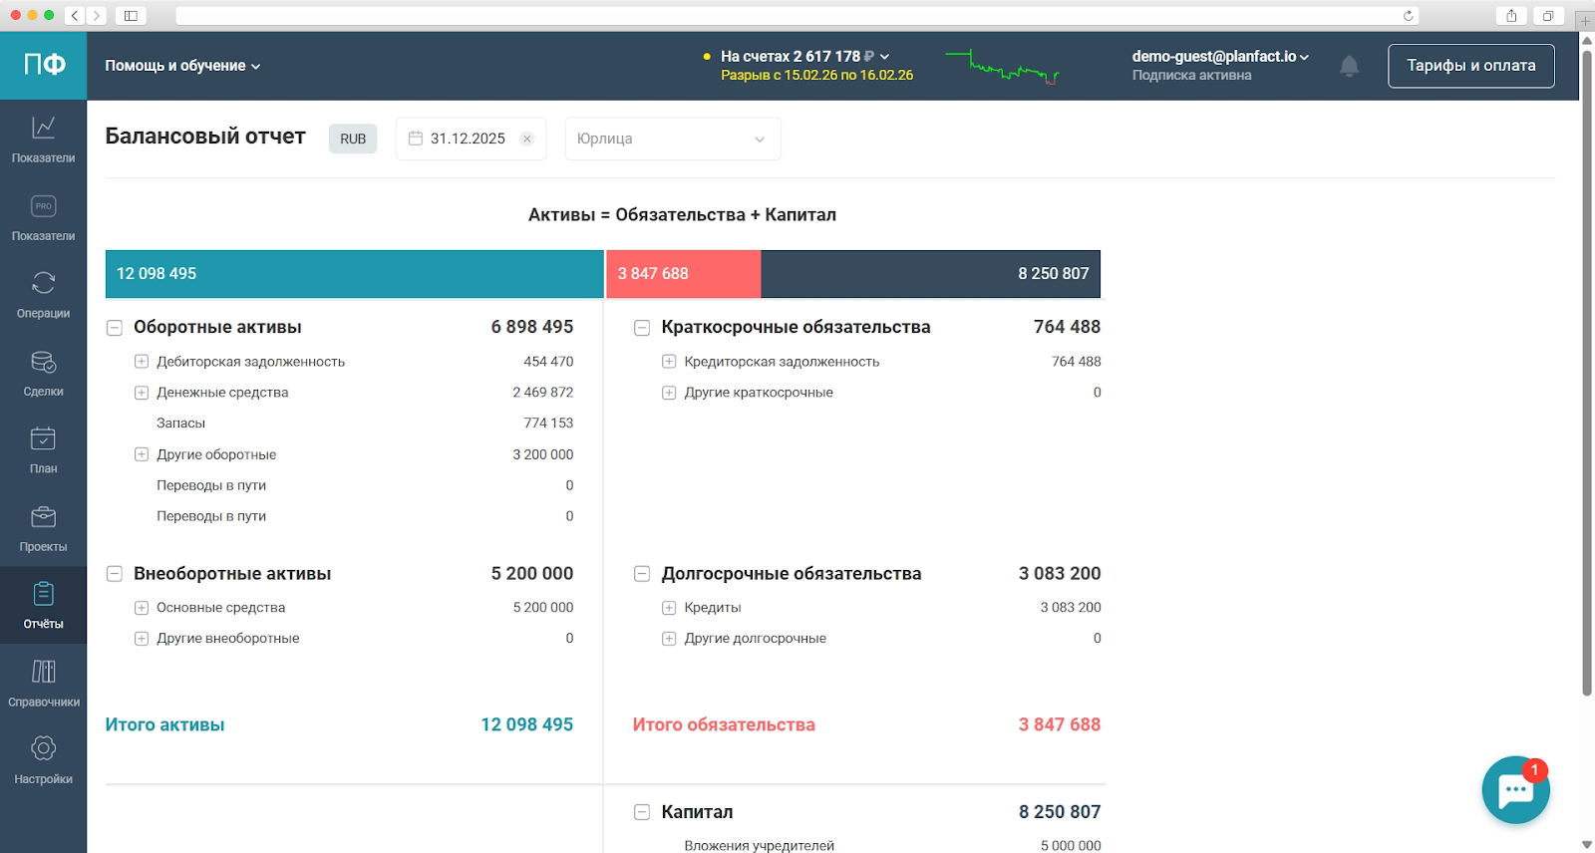The width and height of the screenshot is (1595, 853).
Task: Click the Подписка активна status text
Action: pyautogui.click(x=1191, y=76)
